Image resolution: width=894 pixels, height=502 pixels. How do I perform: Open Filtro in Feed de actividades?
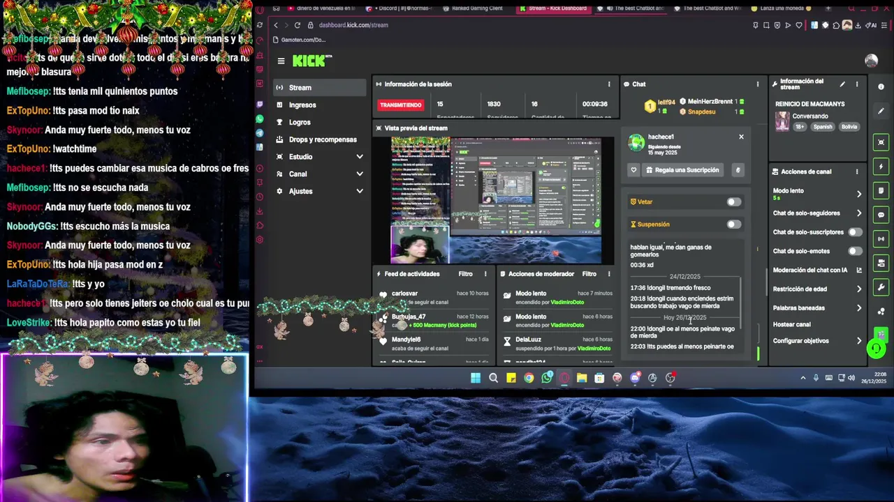(465, 274)
